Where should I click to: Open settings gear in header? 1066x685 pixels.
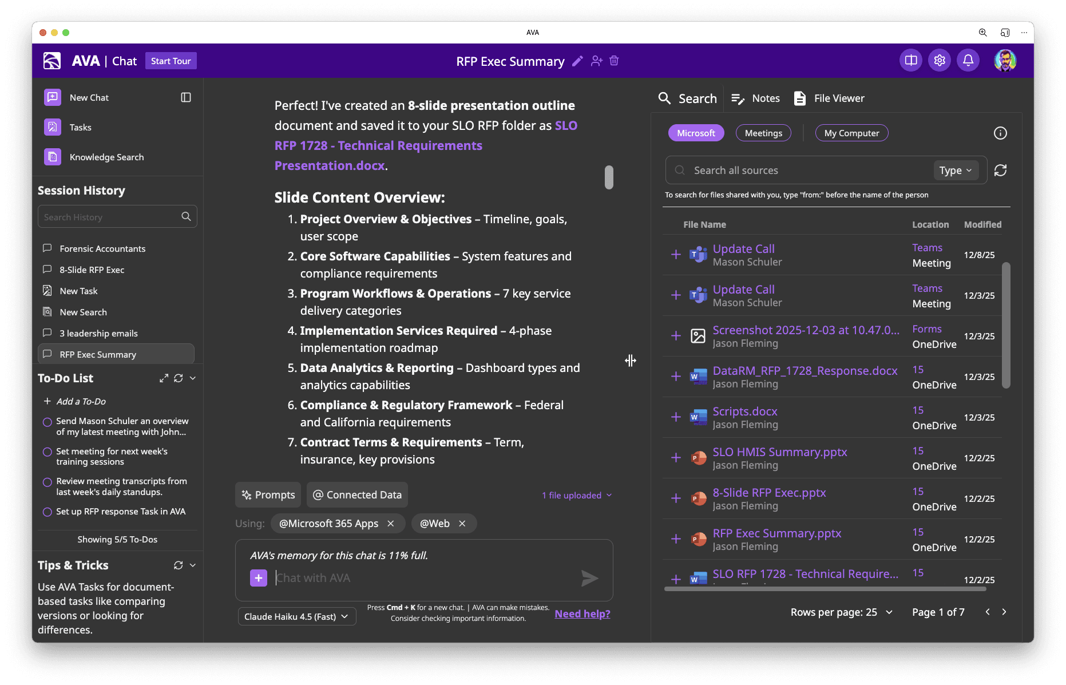(940, 60)
